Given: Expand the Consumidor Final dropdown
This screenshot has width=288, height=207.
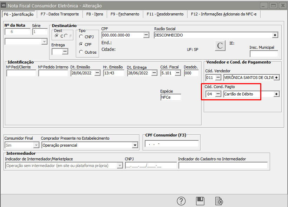Looking at the screenshot, I should pos(36,145).
